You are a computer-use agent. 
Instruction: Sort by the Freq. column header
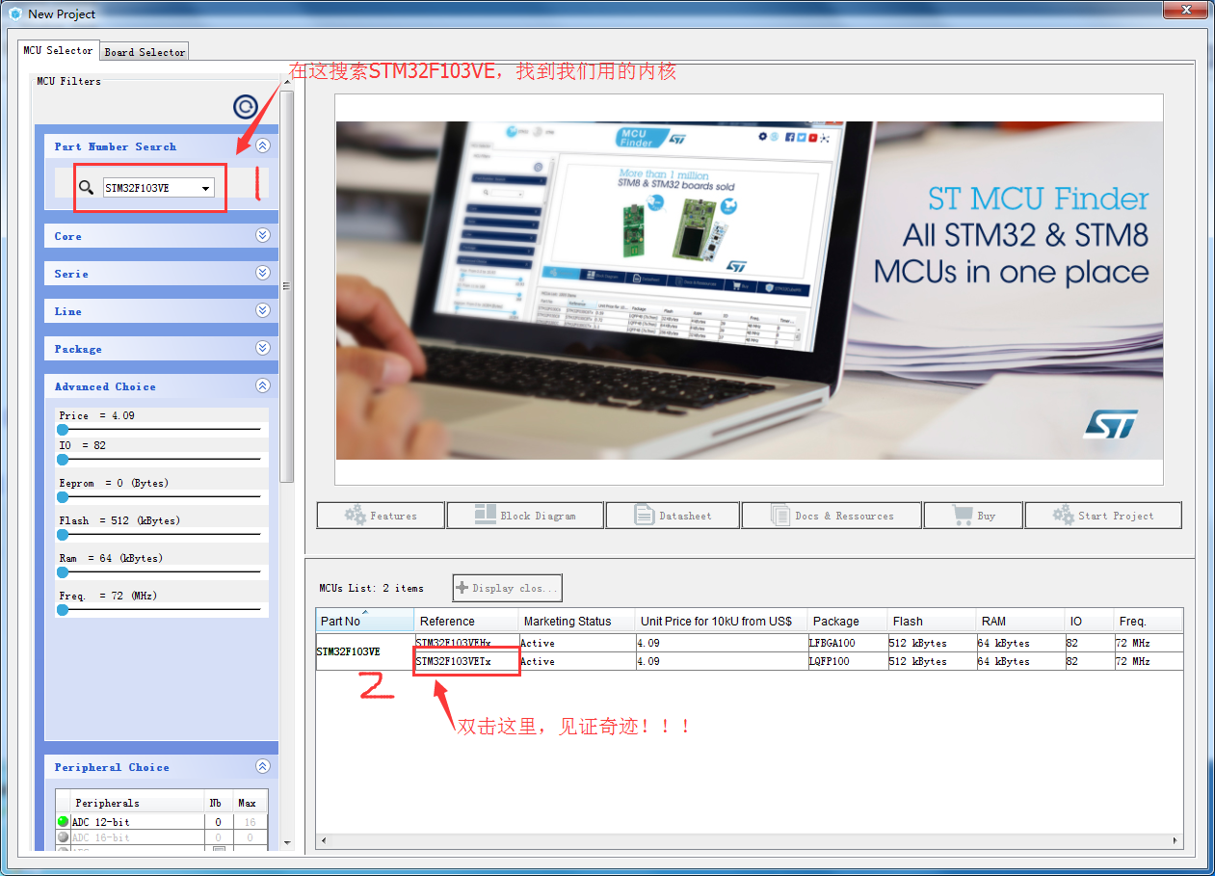(x=1148, y=621)
